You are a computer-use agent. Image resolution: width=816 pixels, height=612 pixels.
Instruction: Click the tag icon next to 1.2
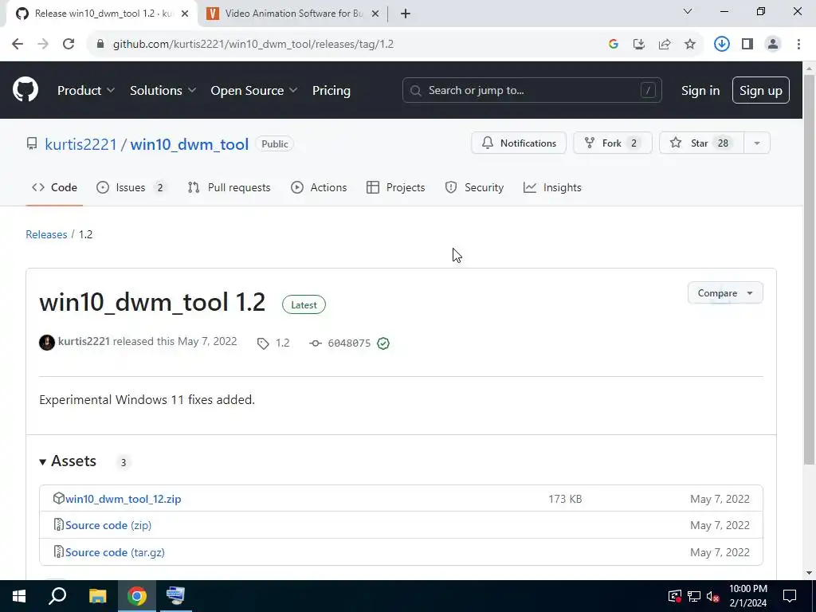pos(263,343)
